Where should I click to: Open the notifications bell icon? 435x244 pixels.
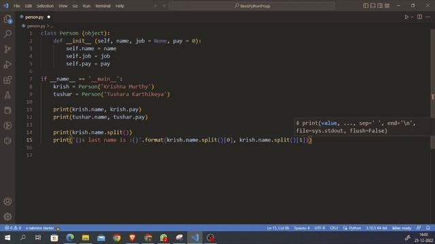pyautogui.click(x=428, y=228)
